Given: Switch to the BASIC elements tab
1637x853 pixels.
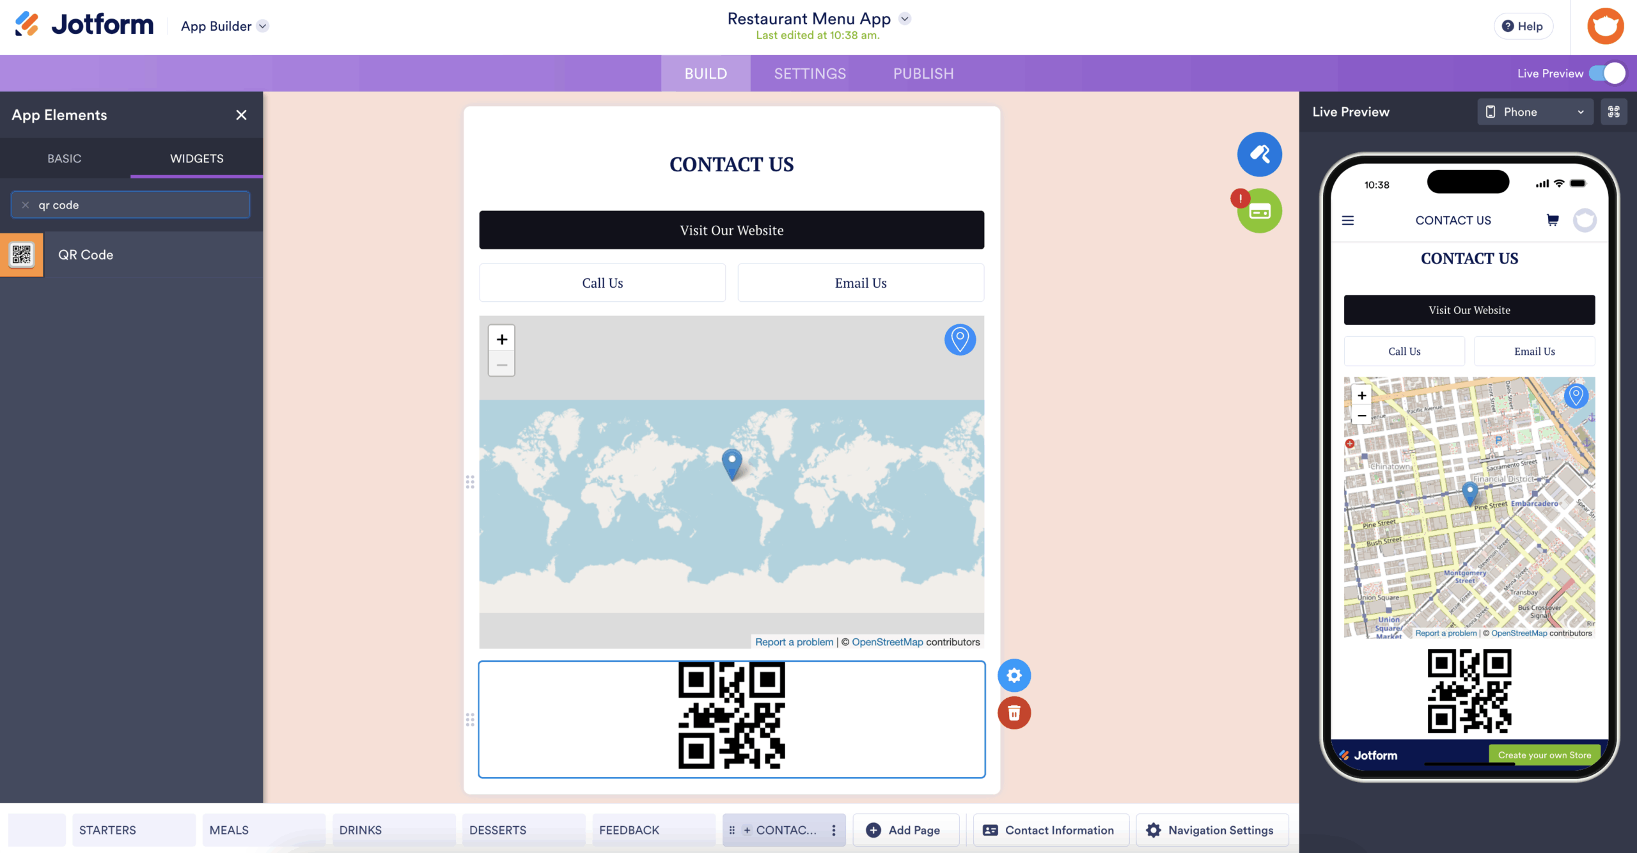Looking at the screenshot, I should click(x=65, y=159).
